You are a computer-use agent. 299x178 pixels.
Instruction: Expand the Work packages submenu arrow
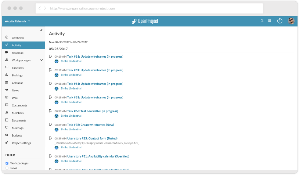click(x=42, y=60)
